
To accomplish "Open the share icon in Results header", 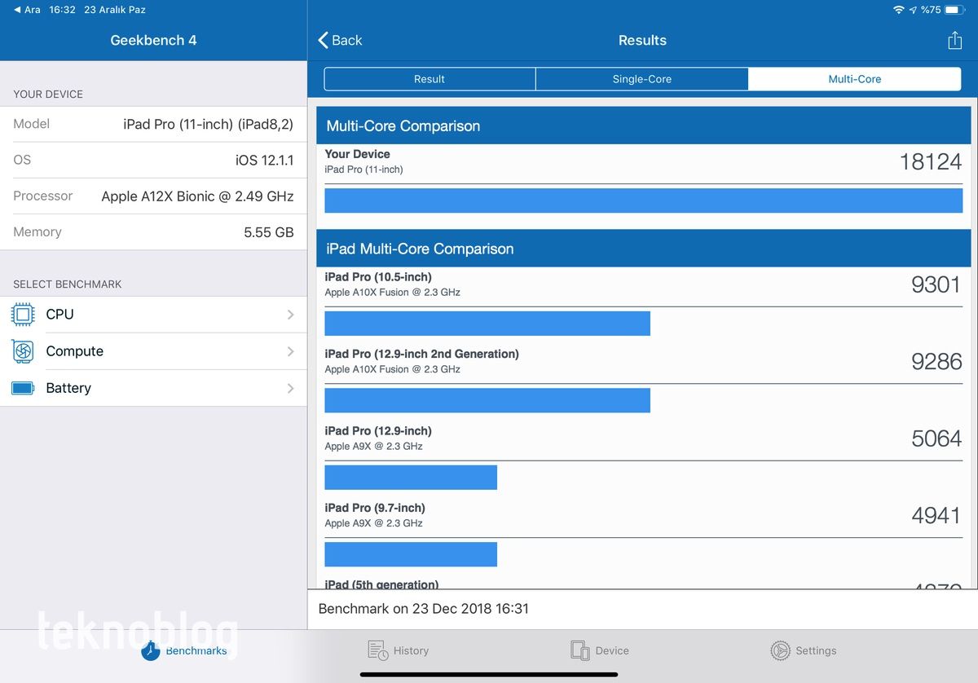I will click(954, 41).
